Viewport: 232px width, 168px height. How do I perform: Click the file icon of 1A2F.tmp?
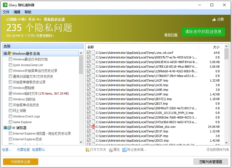click(x=93, y=80)
